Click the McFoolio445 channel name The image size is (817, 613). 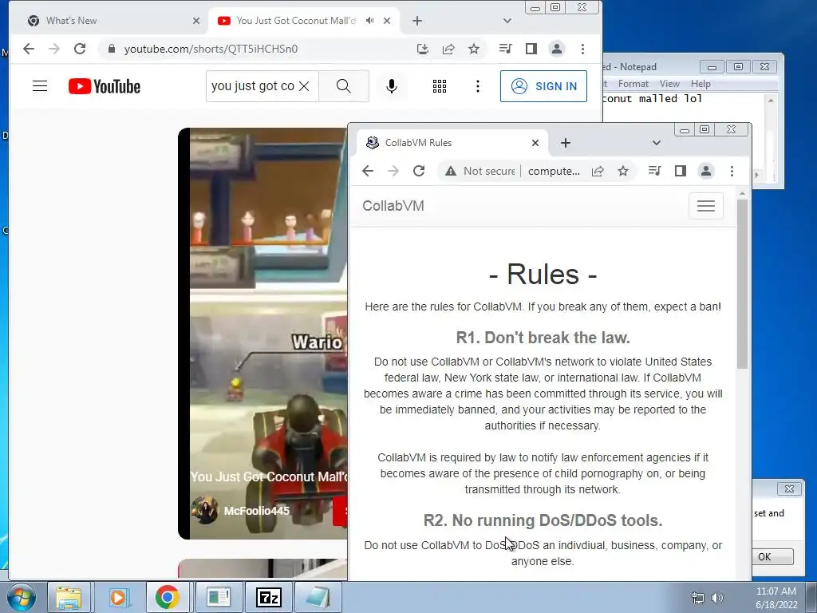256,511
